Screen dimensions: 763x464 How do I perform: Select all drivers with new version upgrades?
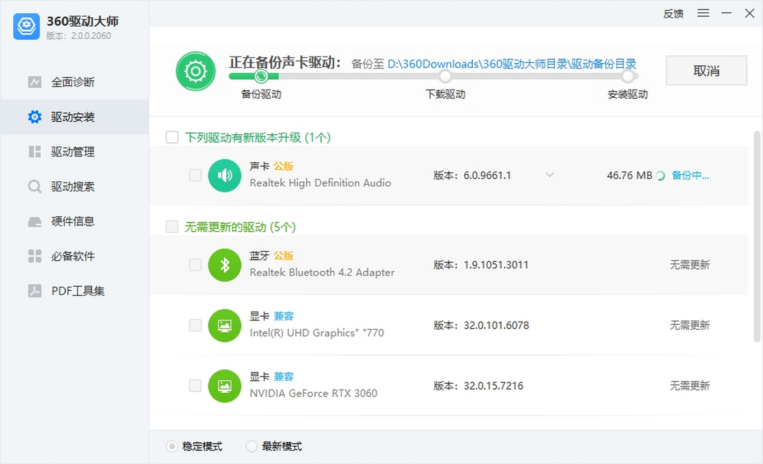coord(172,137)
